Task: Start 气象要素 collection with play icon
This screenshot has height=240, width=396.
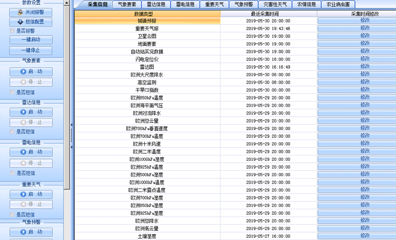Action: coord(31,72)
